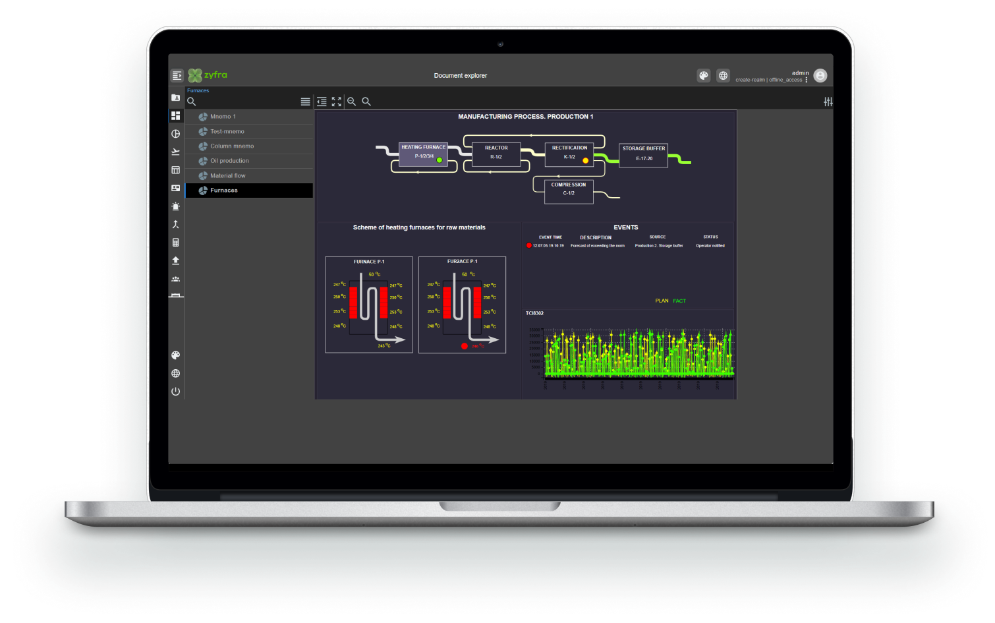The image size is (995, 623).
Task: Open the three-dot menu beside admin
Action: 807,80
